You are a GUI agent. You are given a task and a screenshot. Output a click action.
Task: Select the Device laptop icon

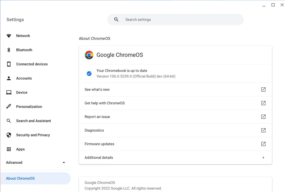click(9, 92)
